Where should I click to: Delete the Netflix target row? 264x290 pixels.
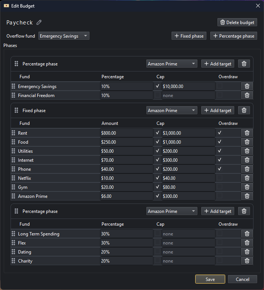pyautogui.click(x=247, y=178)
